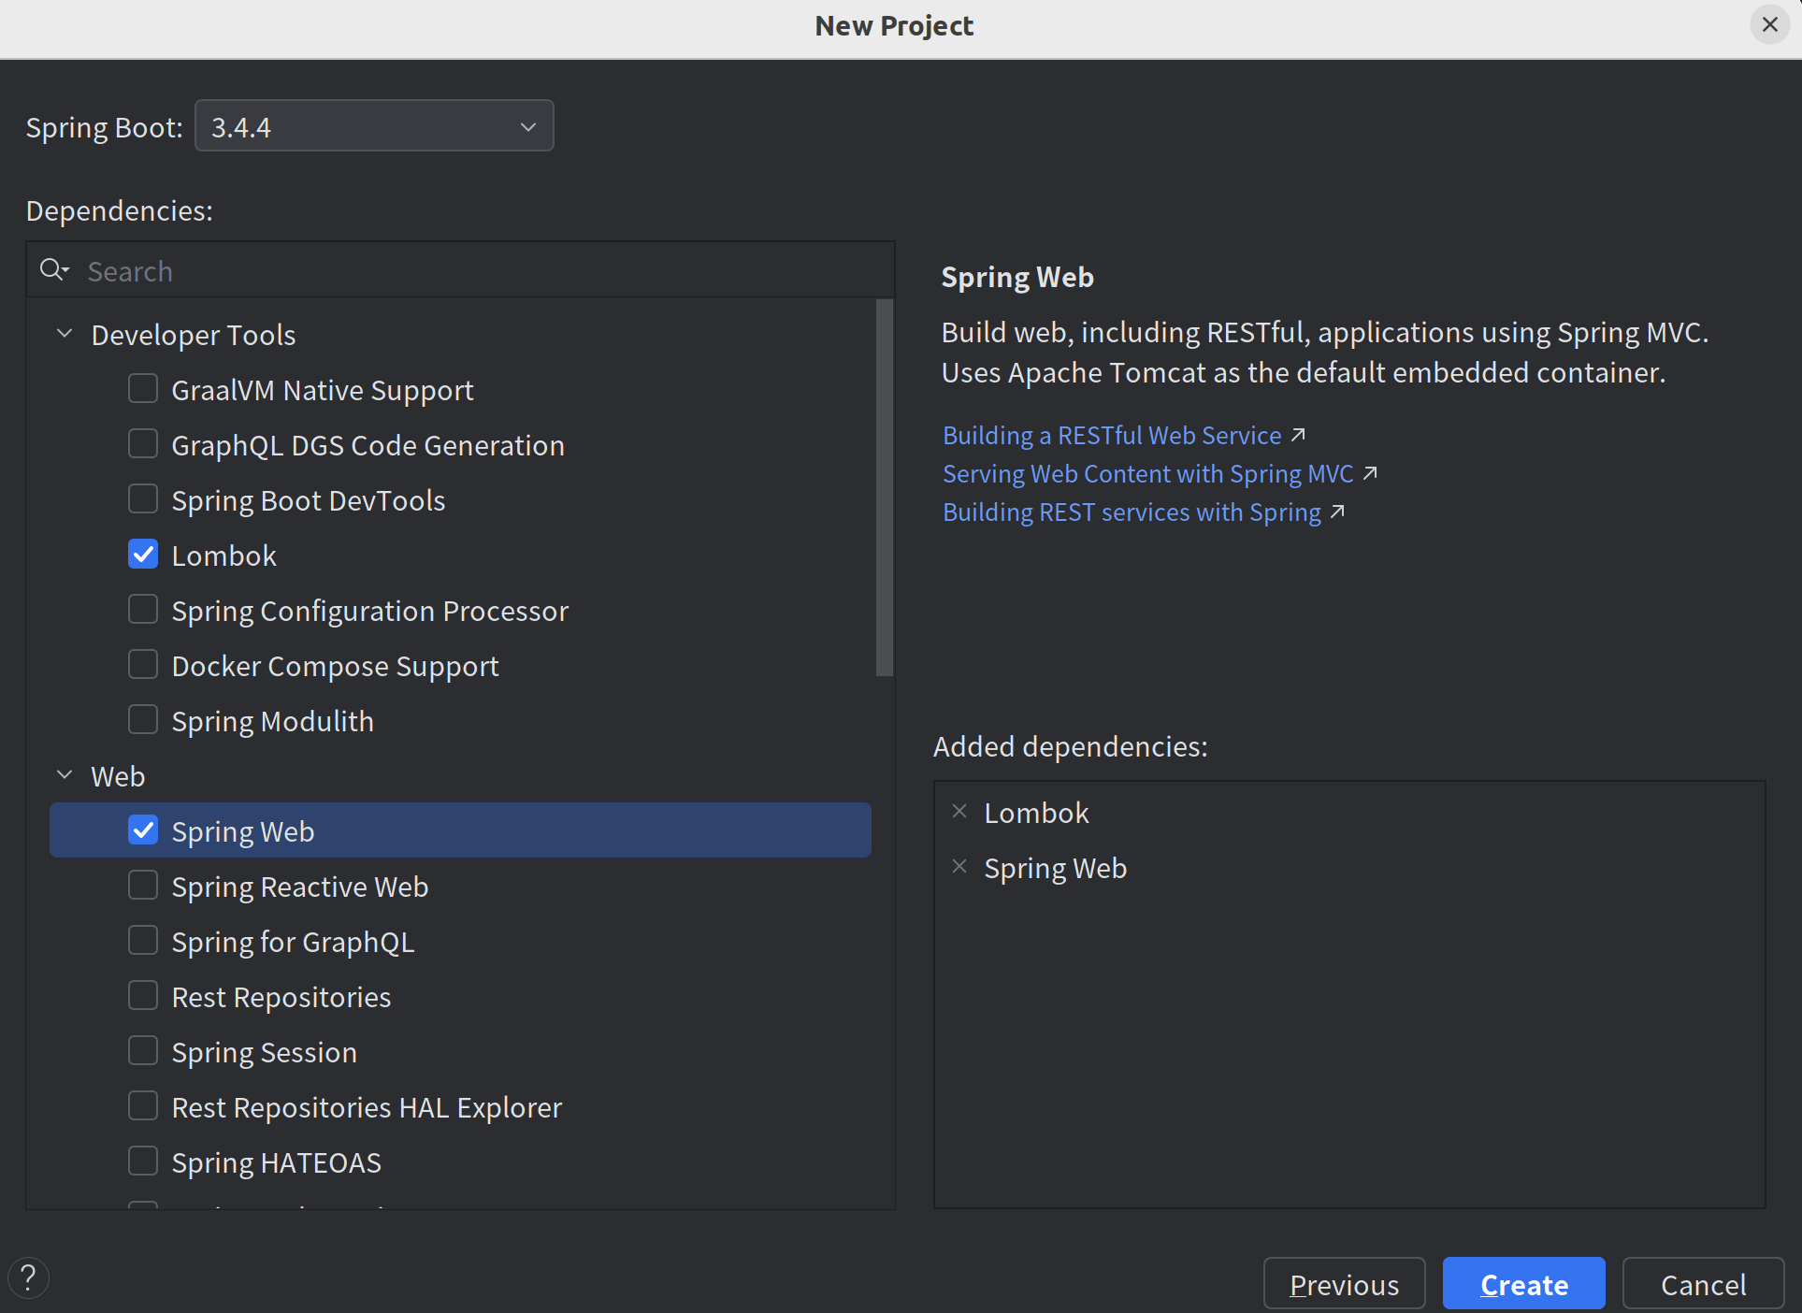
Task: Select Rest Repositories HAL Explorer item
Action: (367, 1107)
